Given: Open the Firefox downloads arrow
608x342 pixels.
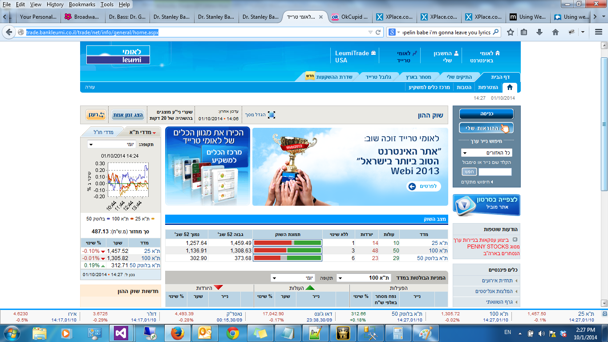Looking at the screenshot, I should pos(539,32).
